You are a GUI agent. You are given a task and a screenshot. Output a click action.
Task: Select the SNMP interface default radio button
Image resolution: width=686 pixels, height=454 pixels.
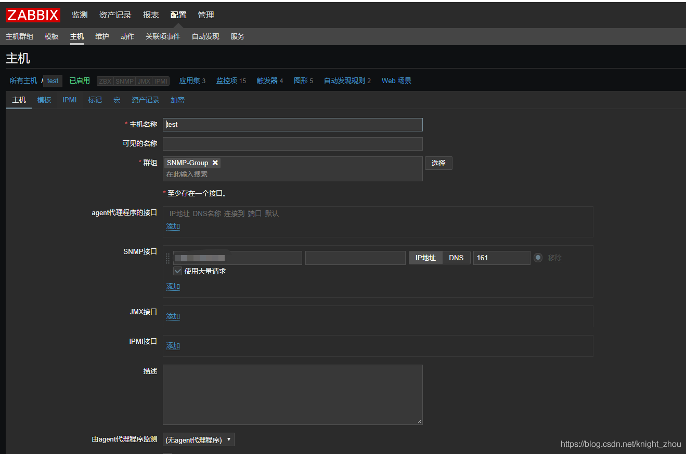coord(538,258)
